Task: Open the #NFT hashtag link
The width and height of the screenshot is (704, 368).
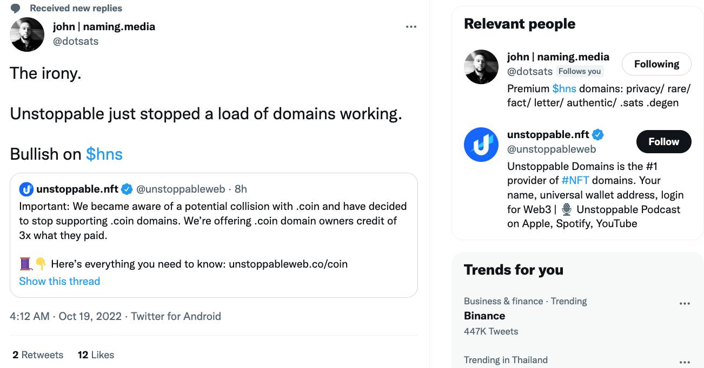Action: tap(576, 180)
